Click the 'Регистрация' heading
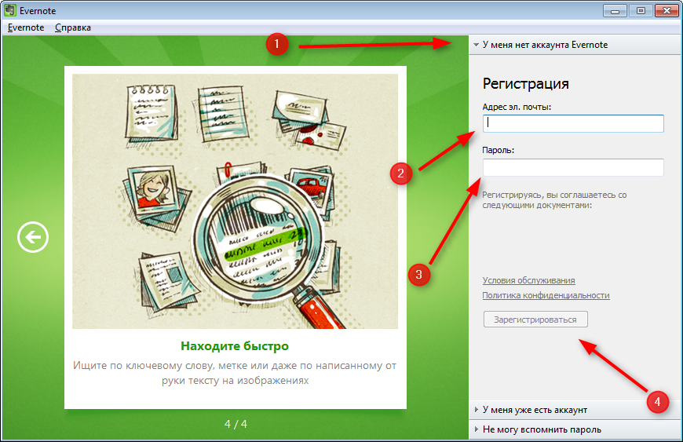This screenshot has width=683, height=442. 526,83
